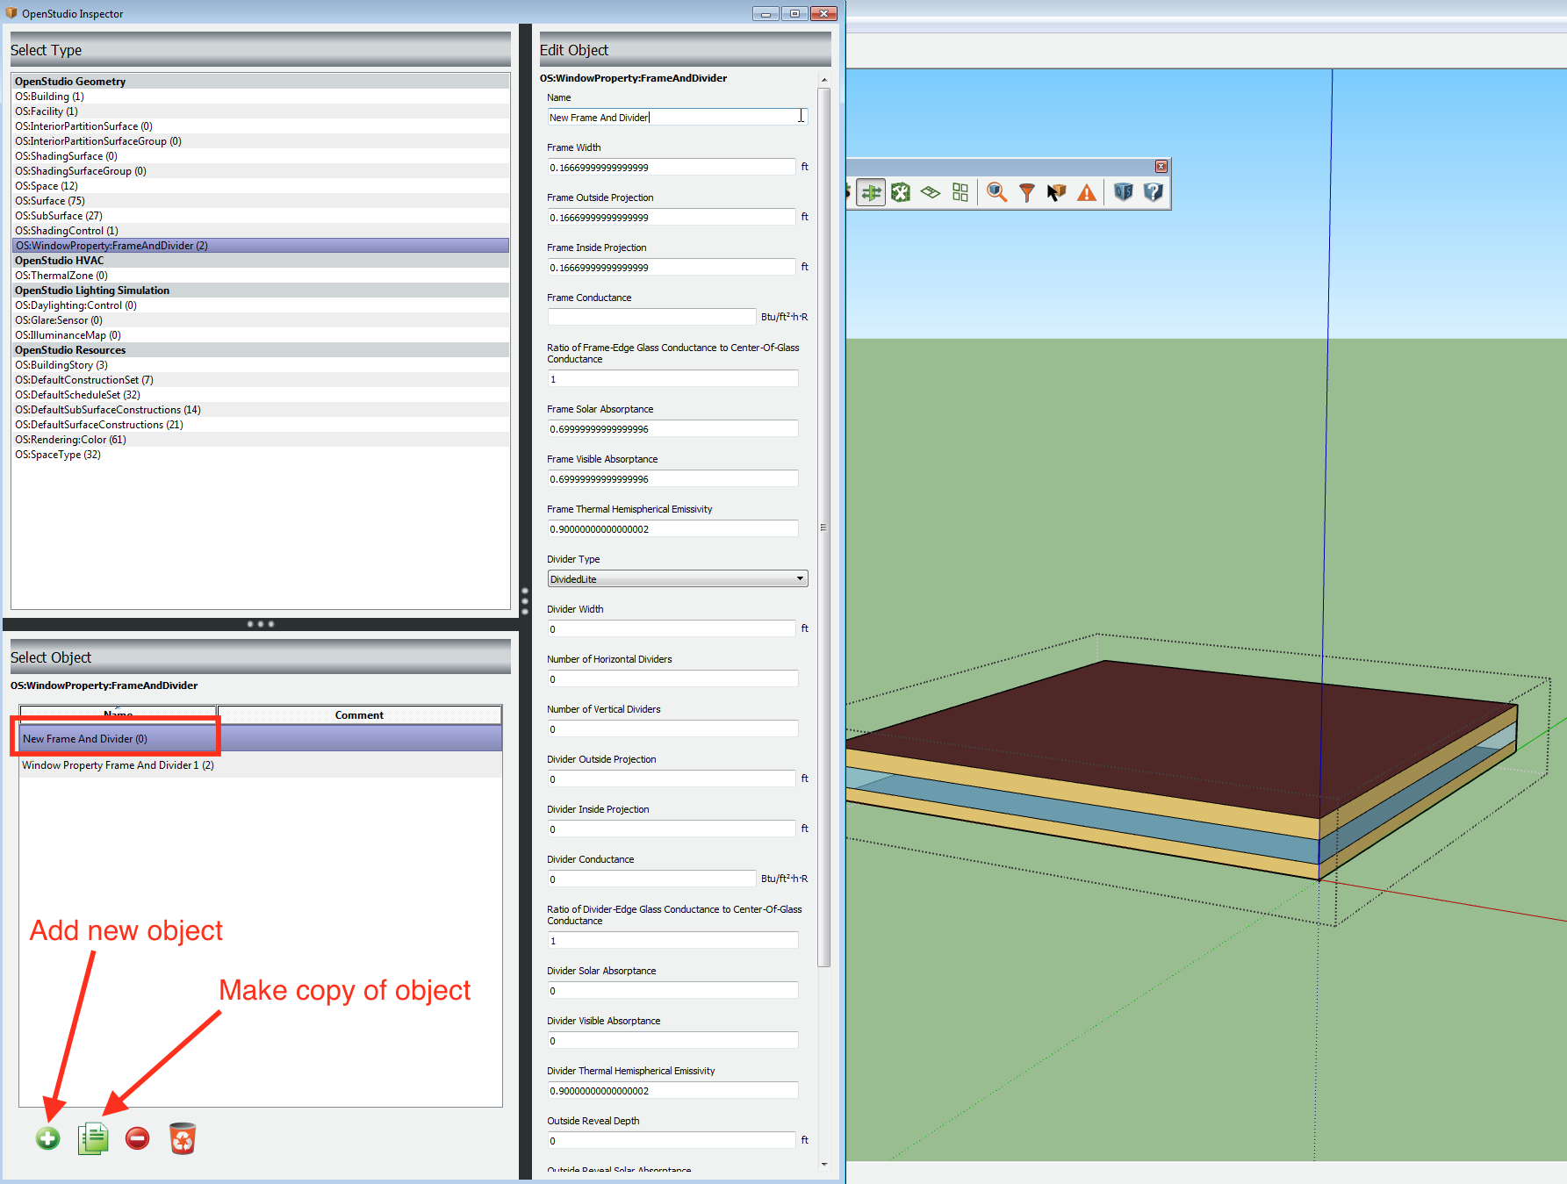Image resolution: width=1567 pixels, height=1184 pixels.
Task: Click the blue question-mark help cube icon
Action: coord(1153,192)
